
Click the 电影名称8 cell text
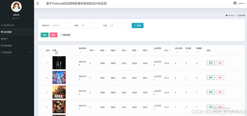coord(83,63)
